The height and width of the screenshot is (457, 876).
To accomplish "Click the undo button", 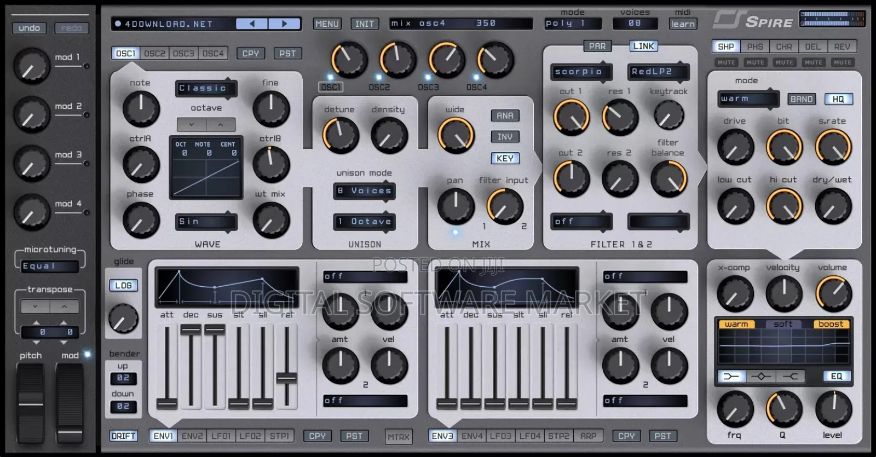I will [x=29, y=28].
